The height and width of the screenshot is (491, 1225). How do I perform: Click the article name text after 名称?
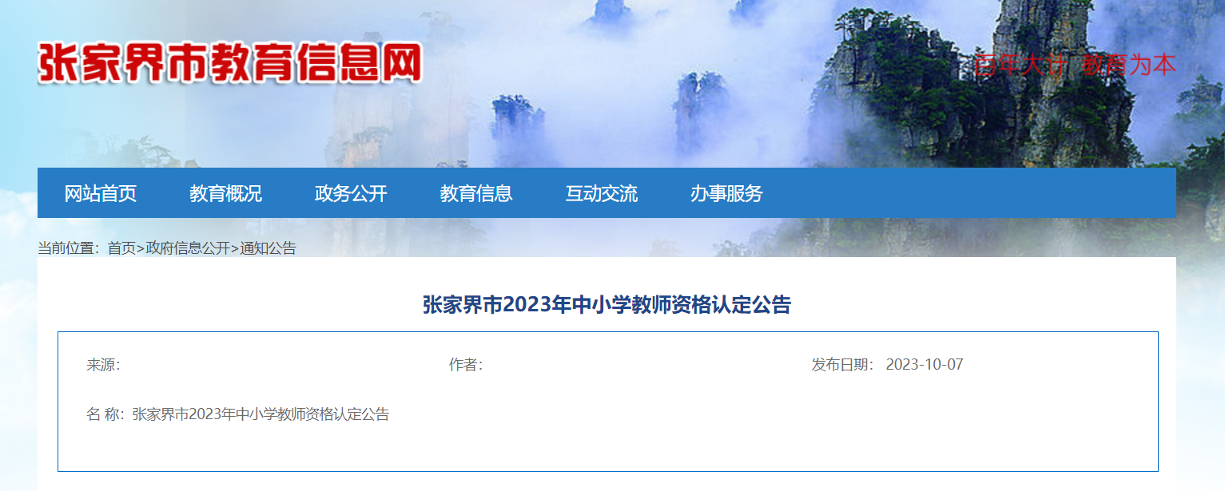point(261,414)
